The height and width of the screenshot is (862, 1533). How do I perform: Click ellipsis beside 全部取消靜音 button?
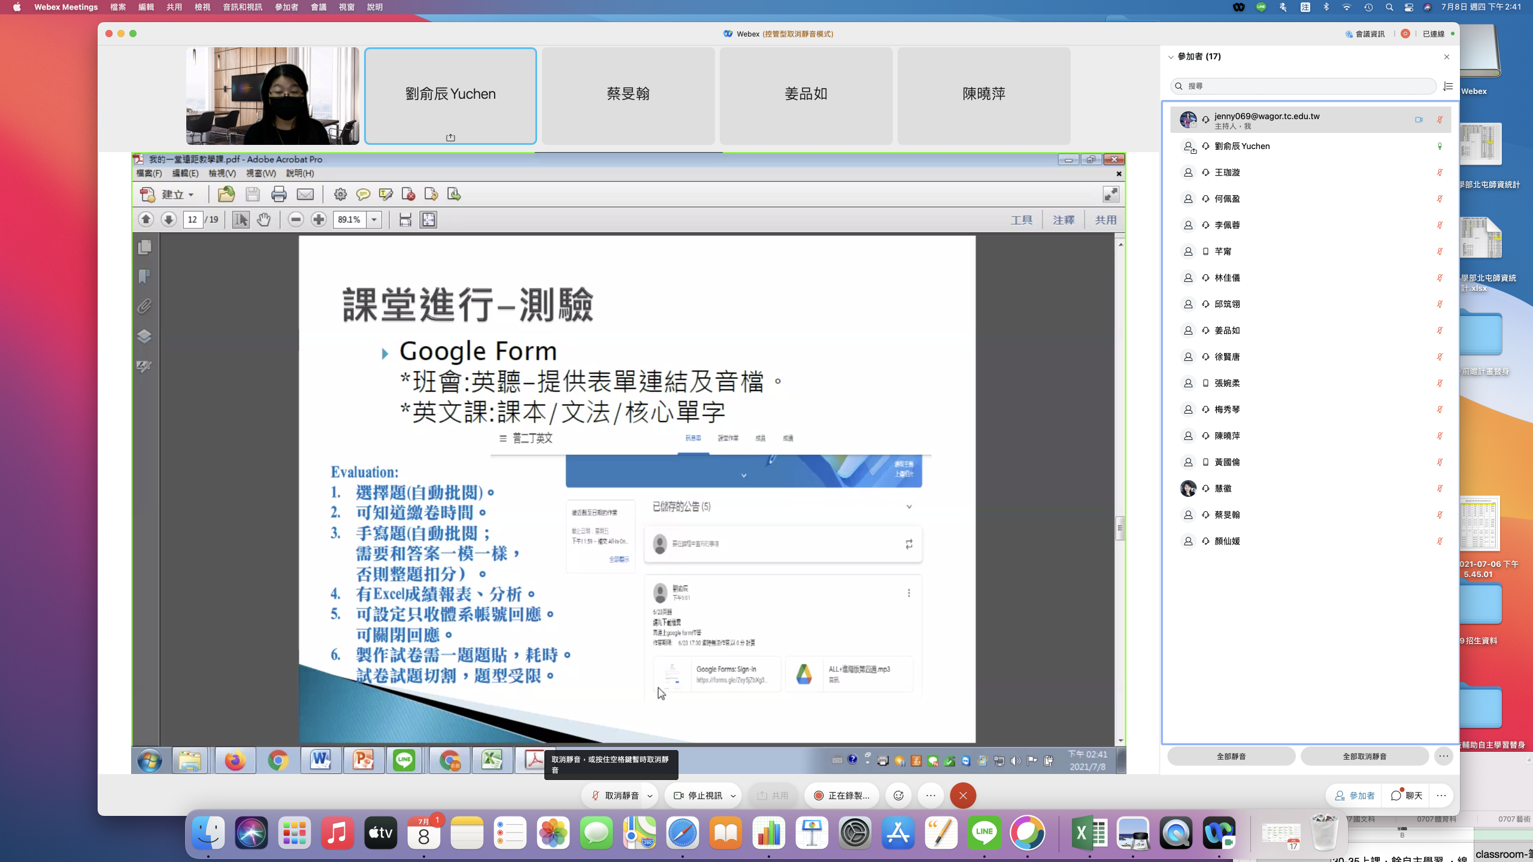1444,756
